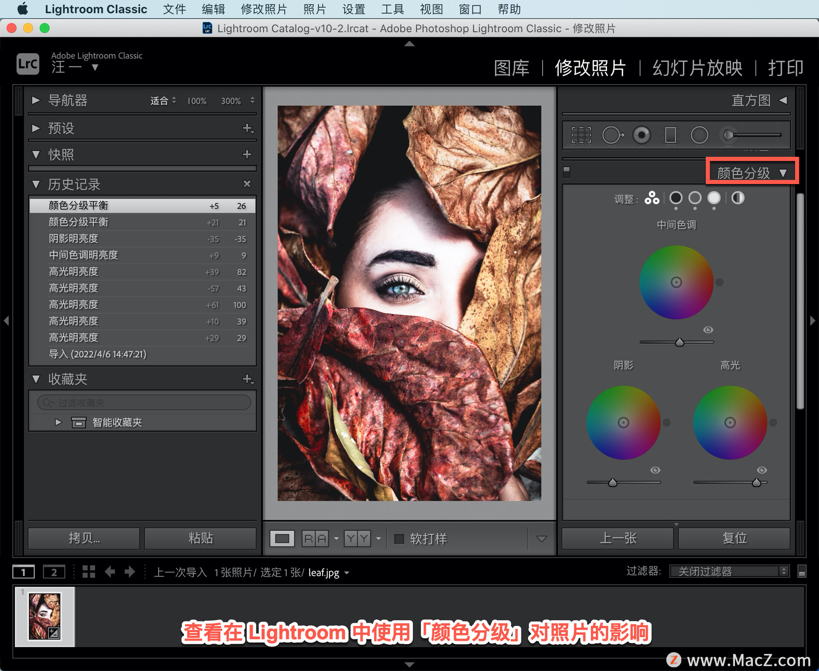
Task: Toggle midtones color grading visibility eye
Action: point(708,330)
